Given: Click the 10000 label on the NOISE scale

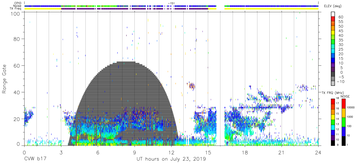Looking at the screenshot, I should (351, 108).
